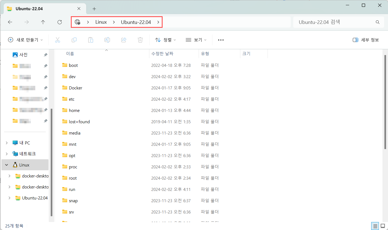Viewport: 388px width, 230px height.
Task: Click the Cut scissors icon
Action: click(58, 40)
